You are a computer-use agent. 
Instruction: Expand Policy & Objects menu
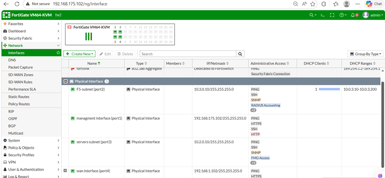31,148
